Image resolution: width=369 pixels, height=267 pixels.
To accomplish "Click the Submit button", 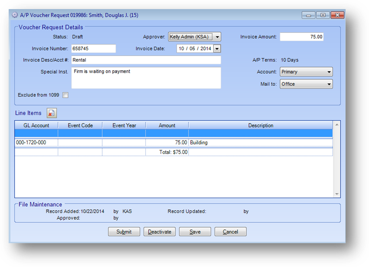I will [x=124, y=232].
